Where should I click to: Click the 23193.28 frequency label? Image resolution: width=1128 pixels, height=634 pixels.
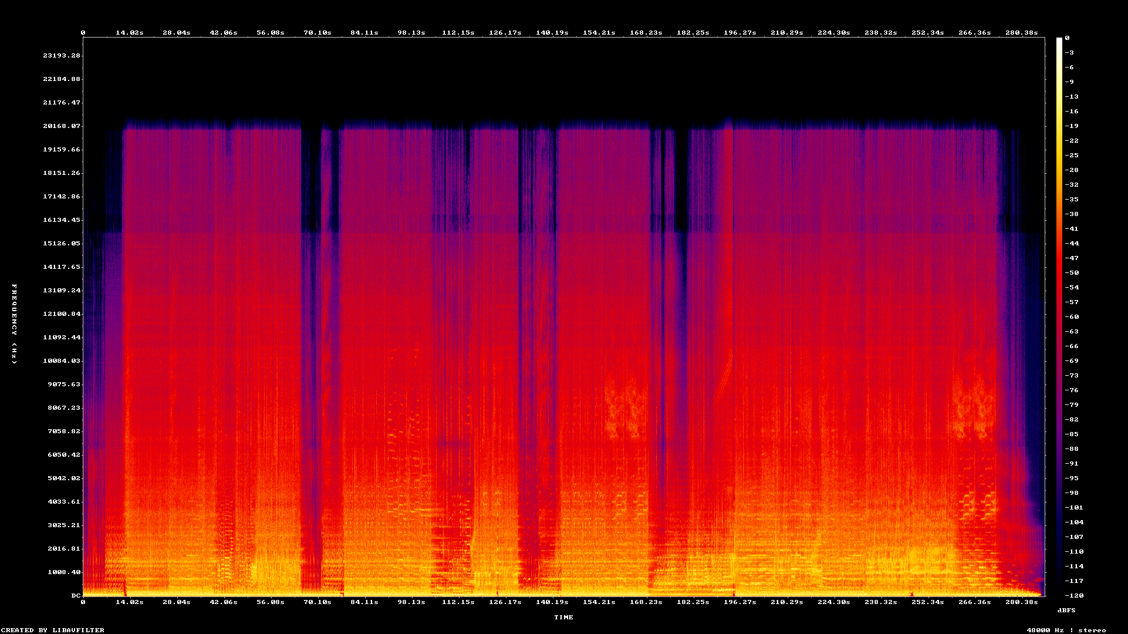click(62, 56)
